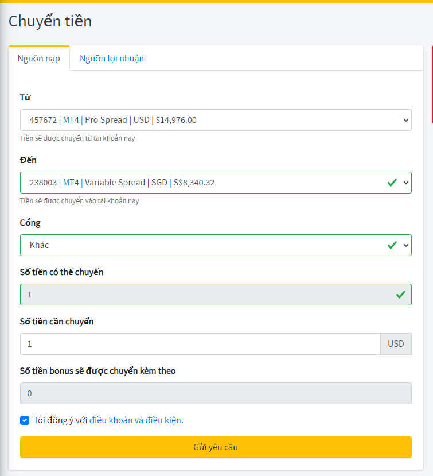Submit with the Gửi yêu cầu button
Viewport: 433px width, 476px height.
(216, 447)
